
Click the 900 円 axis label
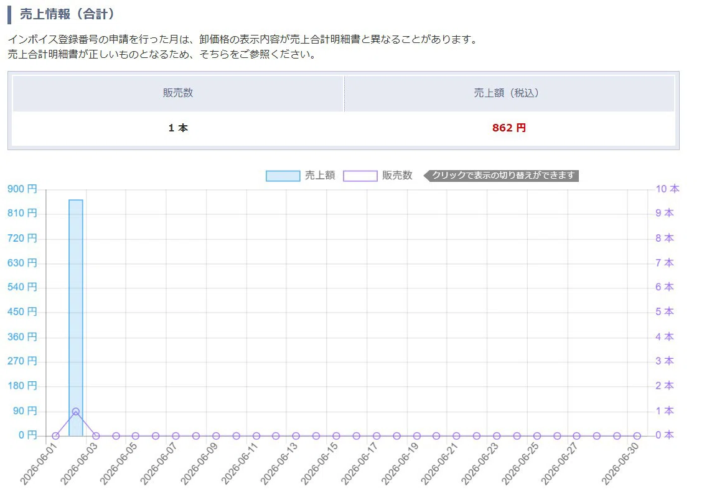(x=22, y=189)
